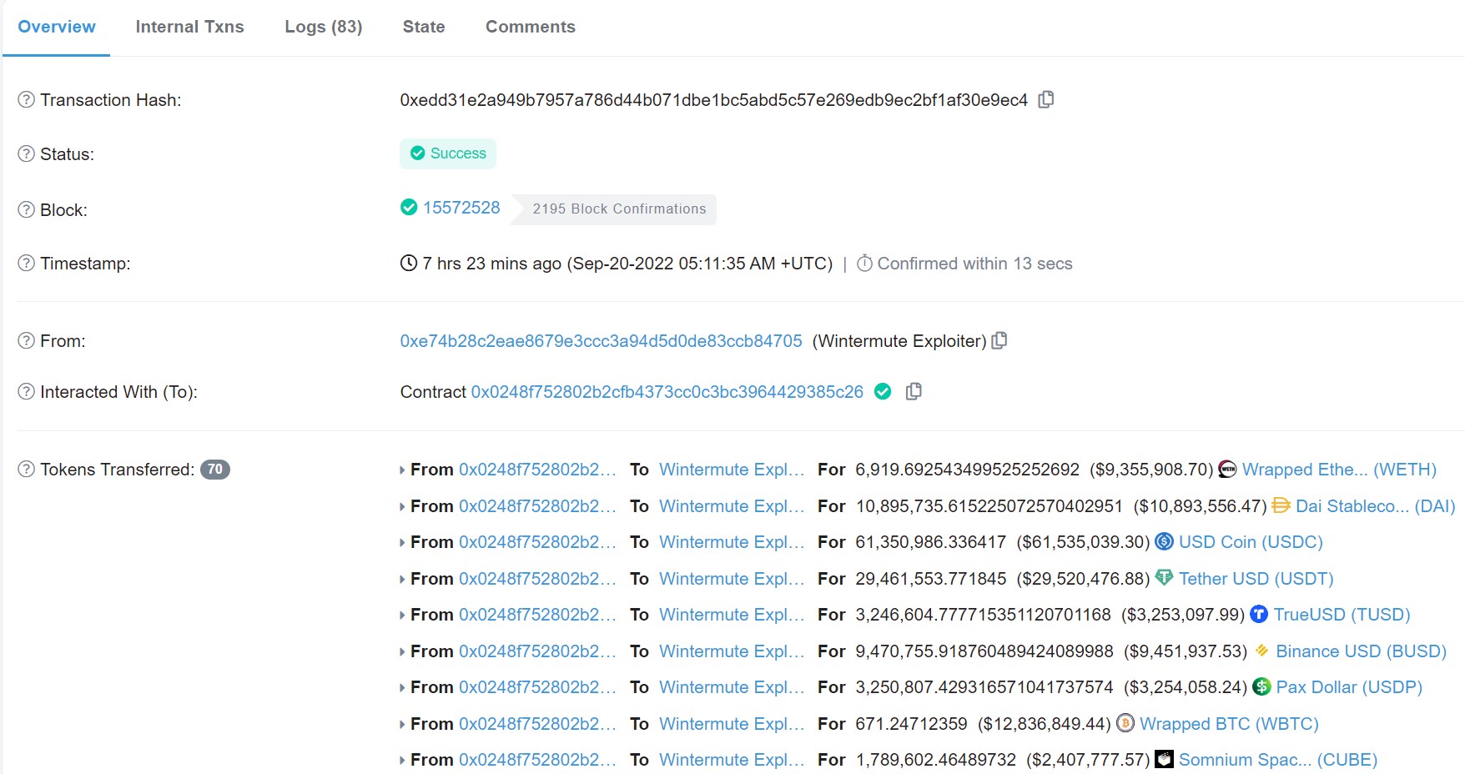1465x774 pixels.
Task: Expand the DAI transfer details arrow
Action: (402, 505)
